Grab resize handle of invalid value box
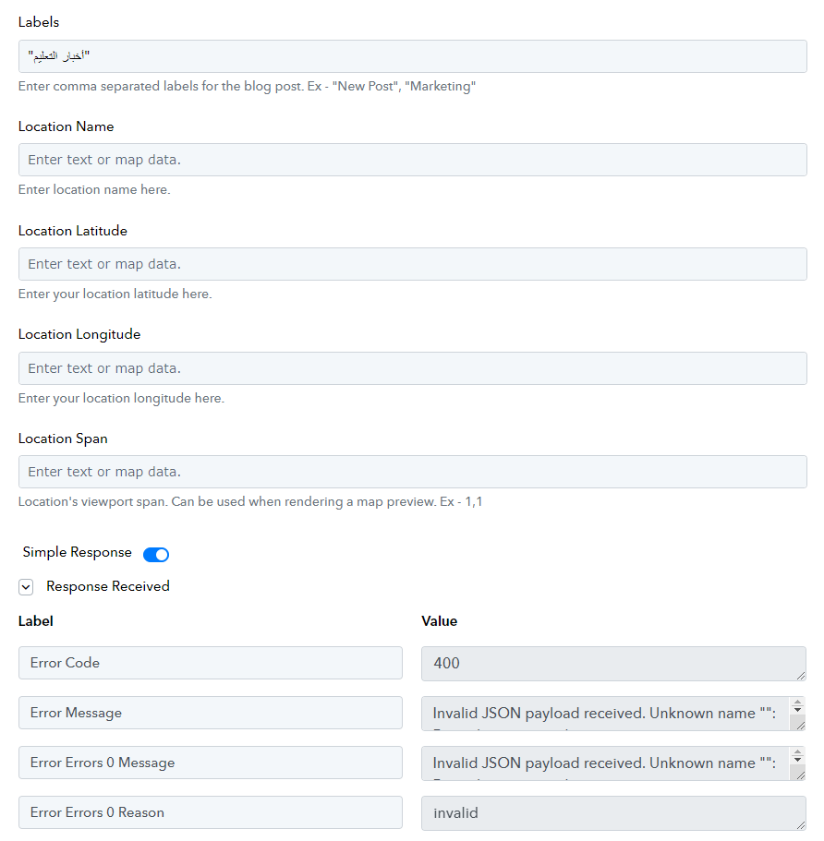 point(801,825)
